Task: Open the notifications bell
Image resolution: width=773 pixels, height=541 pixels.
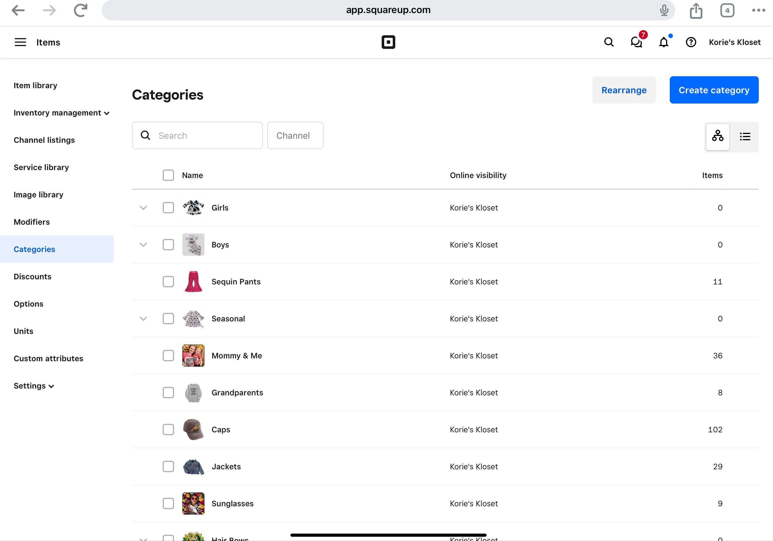Action: point(664,42)
